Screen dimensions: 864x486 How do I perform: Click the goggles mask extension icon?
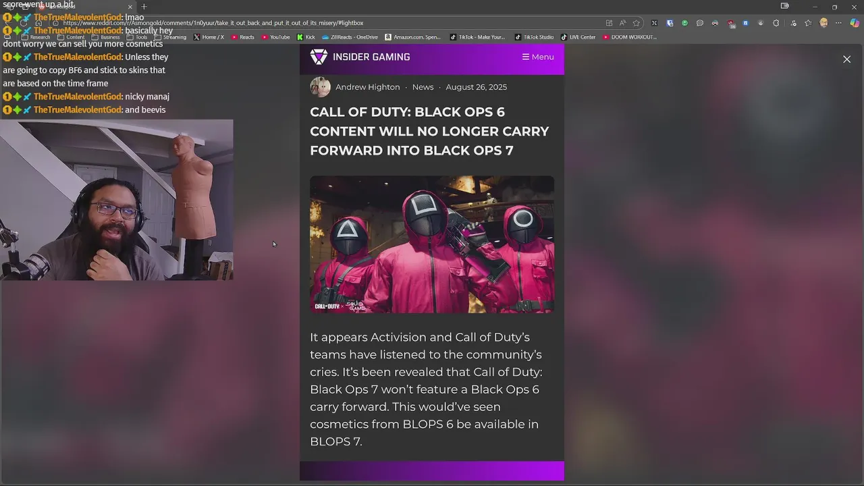tap(715, 23)
